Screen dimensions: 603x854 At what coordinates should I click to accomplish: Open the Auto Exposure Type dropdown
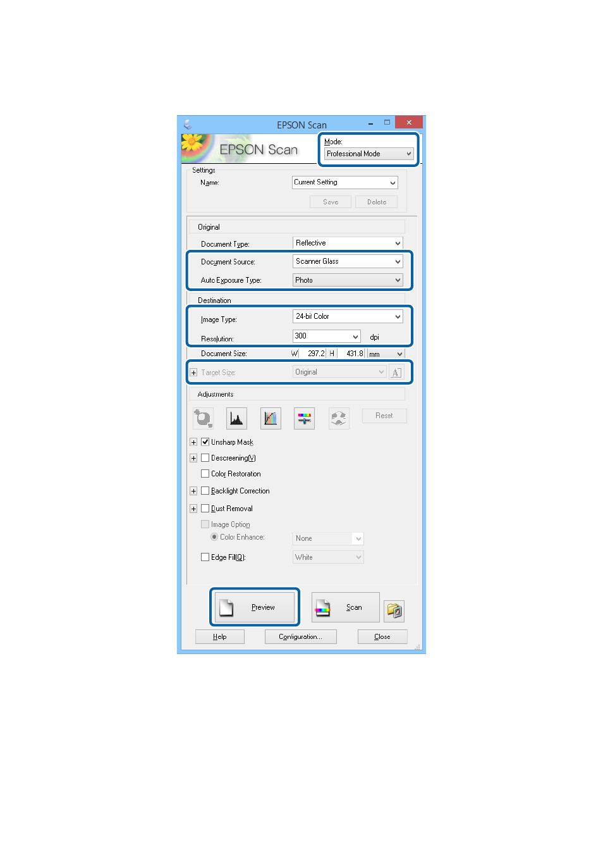348,280
